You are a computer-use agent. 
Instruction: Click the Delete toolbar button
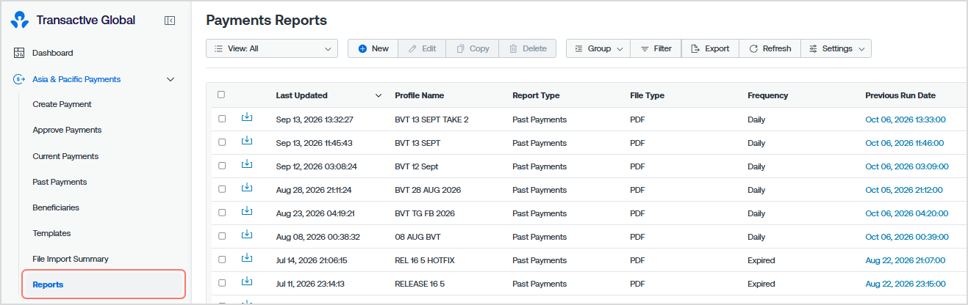point(528,48)
